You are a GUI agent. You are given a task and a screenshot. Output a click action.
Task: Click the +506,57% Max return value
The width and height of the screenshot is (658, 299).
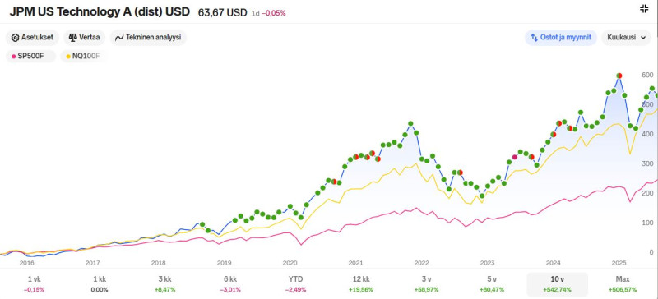pyautogui.click(x=623, y=290)
